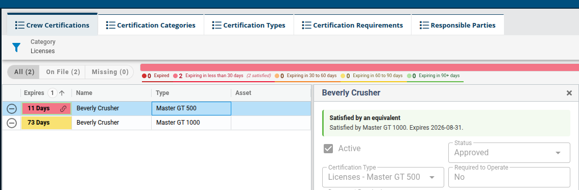Select the 11 Days expiry cell
This screenshot has width=579, height=190.
tap(46, 109)
